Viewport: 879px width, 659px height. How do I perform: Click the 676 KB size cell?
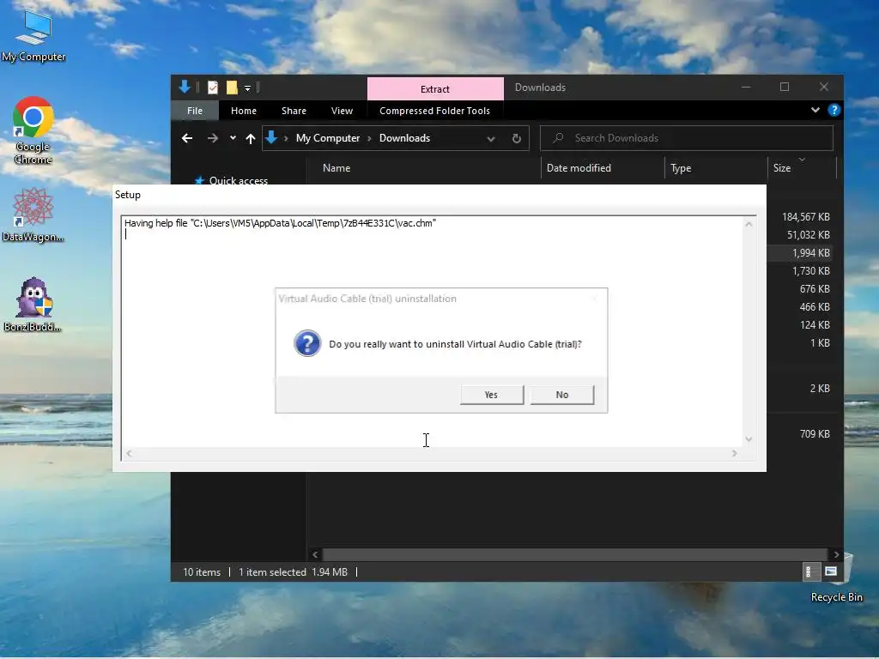(x=815, y=288)
